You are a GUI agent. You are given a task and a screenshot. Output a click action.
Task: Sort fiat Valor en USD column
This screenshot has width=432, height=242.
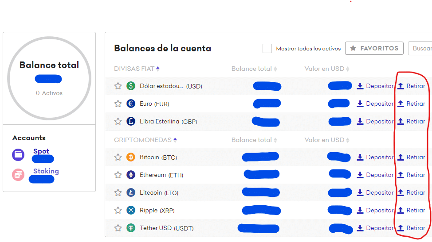(x=348, y=69)
